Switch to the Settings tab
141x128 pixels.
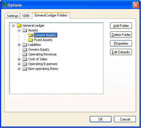[x=13, y=16]
